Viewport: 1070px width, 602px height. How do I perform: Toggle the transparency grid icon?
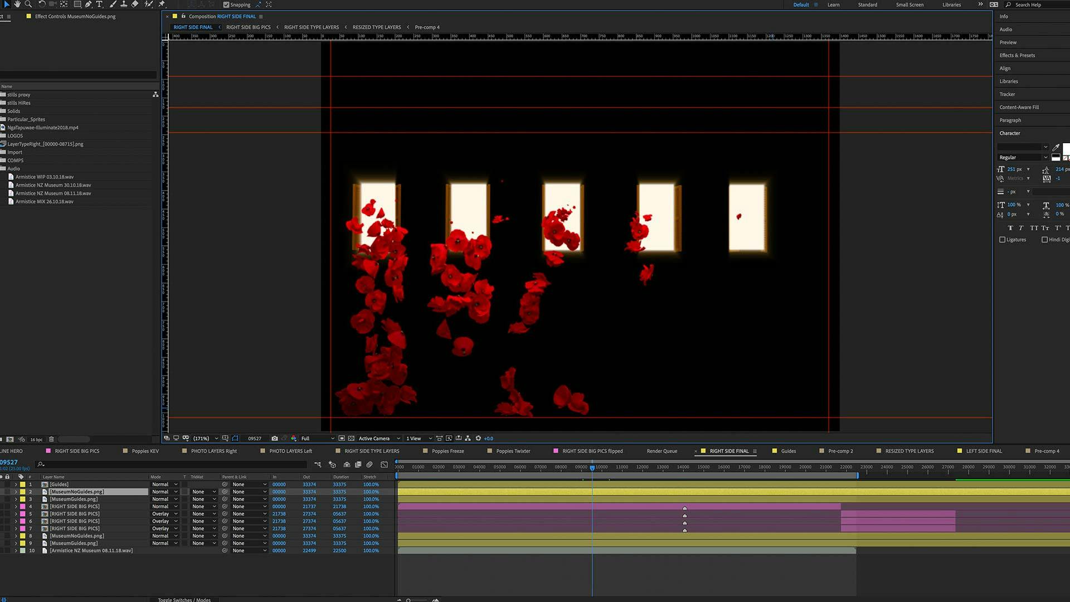pyautogui.click(x=351, y=439)
